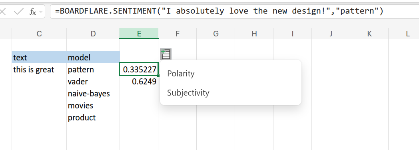Select the 'pattern' cell
Image resolution: width=419 pixels, height=150 pixels.
(93, 70)
